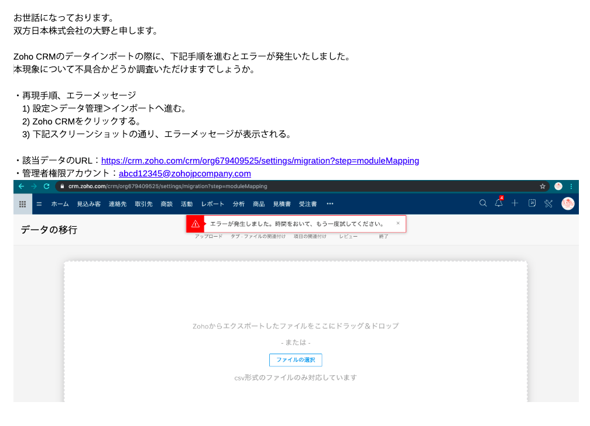Click the drag and drop instruction text
590x426 pixels.
(x=296, y=326)
